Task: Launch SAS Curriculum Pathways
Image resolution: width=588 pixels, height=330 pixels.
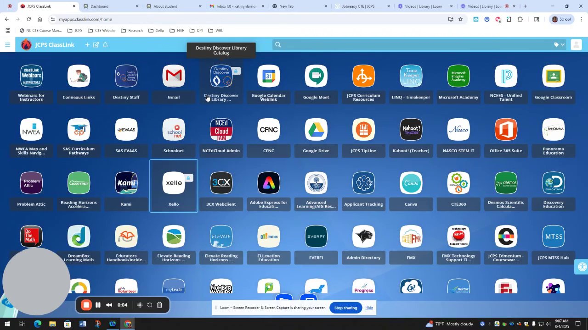Action: 79,137
